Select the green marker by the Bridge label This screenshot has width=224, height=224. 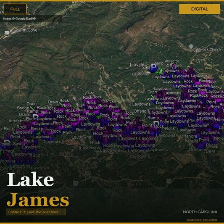[32, 108]
